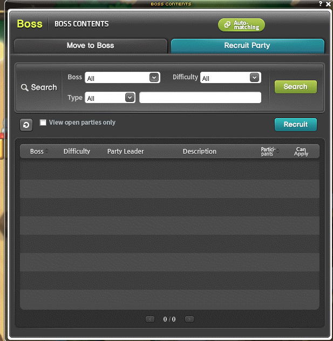Click the Recruit button

[x=296, y=125]
